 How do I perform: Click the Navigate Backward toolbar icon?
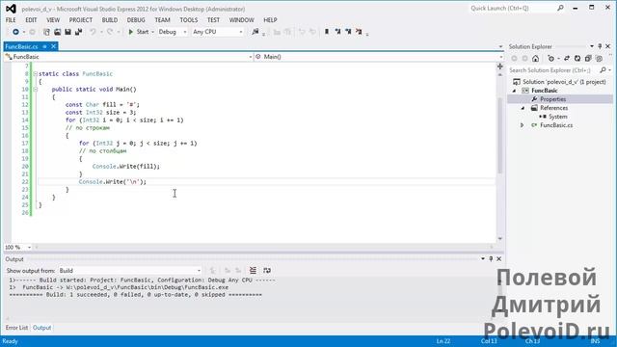pyautogui.click(x=15, y=32)
